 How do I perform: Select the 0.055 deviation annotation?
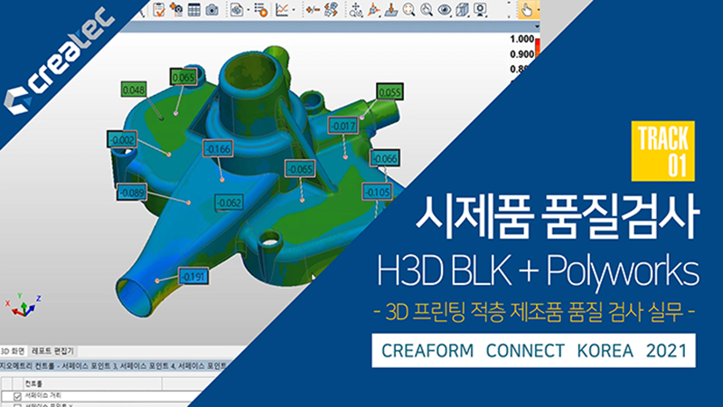390,92
